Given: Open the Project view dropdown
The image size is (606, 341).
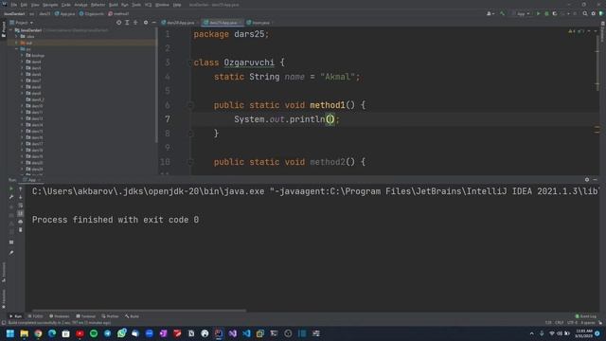Looking at the screenshot, I should pyautogui.click(x=22, y=23).
